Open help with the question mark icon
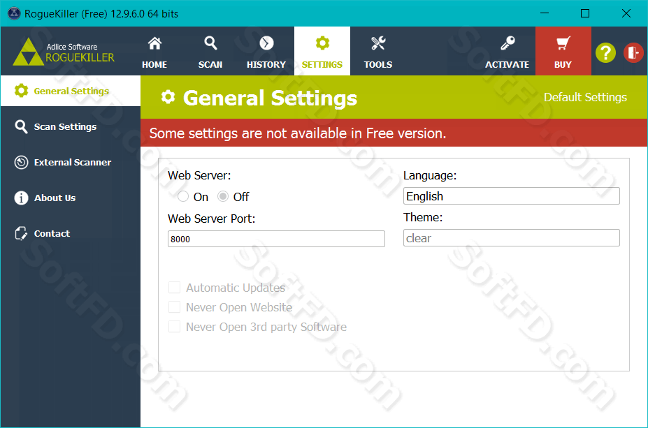Screen dimensions: 648x428 [x=605, y=53]
